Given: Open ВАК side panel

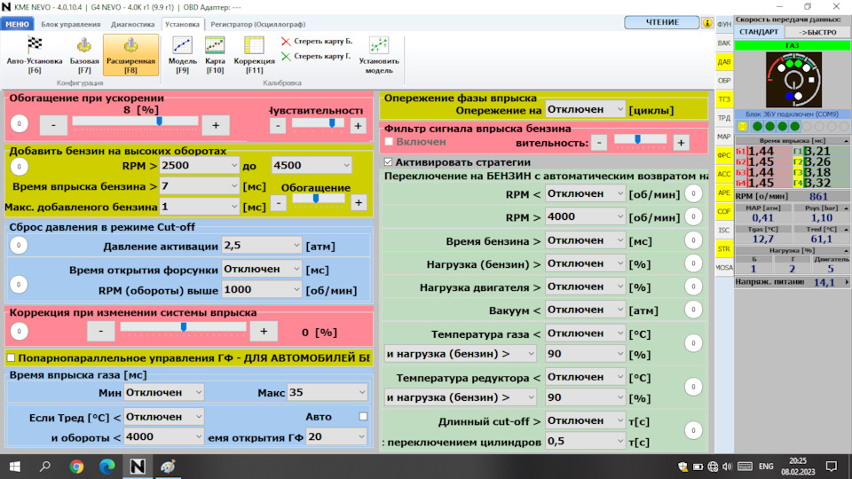Looking at the screenshot, I should tap(724, 43).
